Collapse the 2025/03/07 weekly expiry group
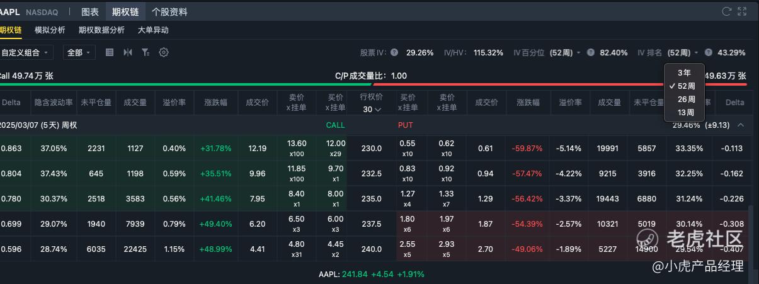Screen dimensions: 759x284 pyautogui.click(x=741, y=125)
